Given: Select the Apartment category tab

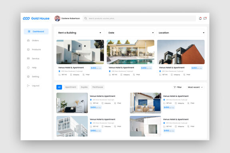Looking at the screenshot, I should (71, 87).
